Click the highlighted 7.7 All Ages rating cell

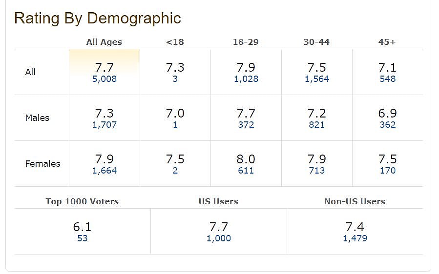(x=105, y=67)
